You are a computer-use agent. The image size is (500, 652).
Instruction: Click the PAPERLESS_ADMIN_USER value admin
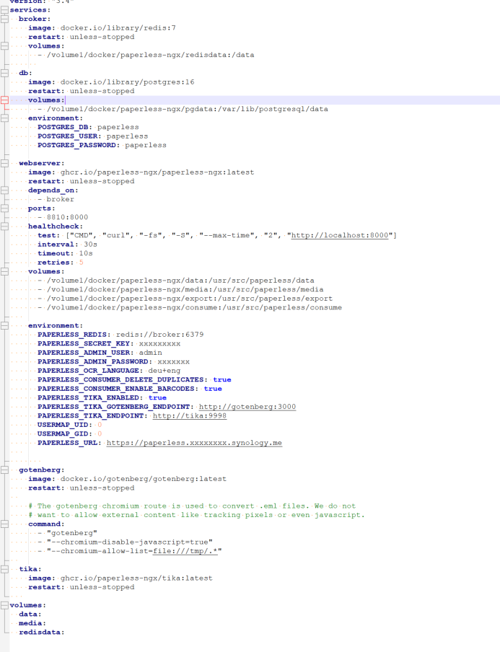coord(151,353)
